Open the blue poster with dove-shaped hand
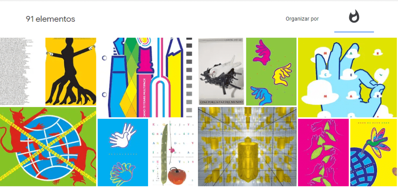Viewport: 398px width, 187px height. (123, 152)
